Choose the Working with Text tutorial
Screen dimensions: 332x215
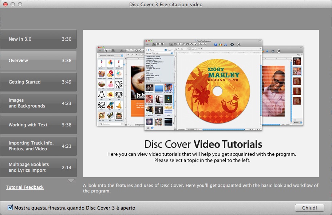[x=38, y=125]
